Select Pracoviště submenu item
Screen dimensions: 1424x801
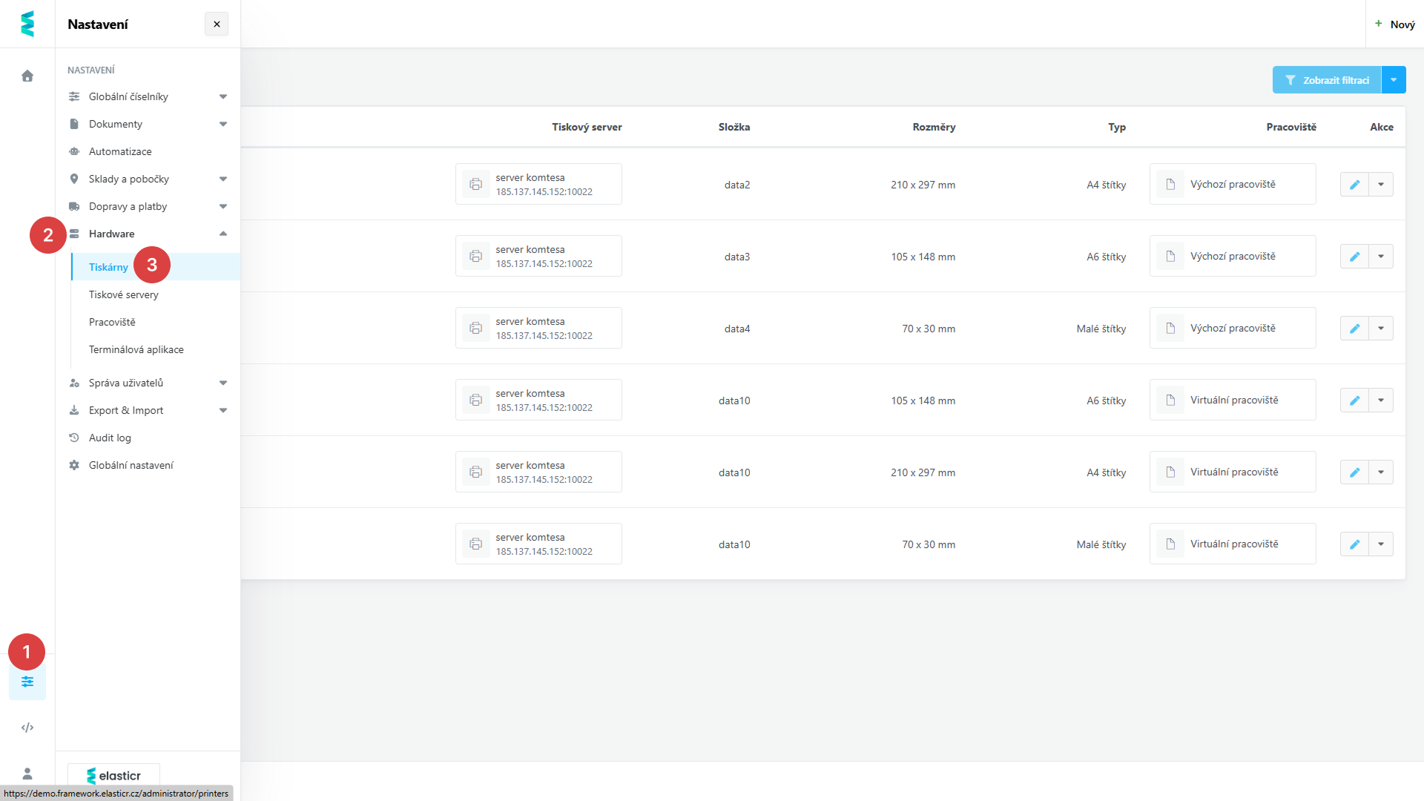point(112,322)
